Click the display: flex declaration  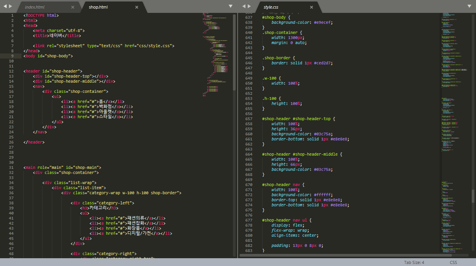point(288,225)
